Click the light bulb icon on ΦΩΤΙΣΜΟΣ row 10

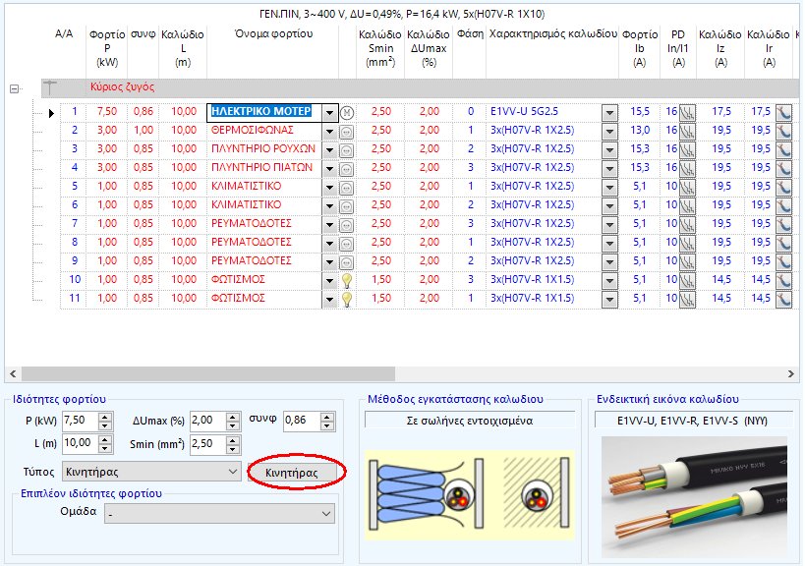coord(348,279)
